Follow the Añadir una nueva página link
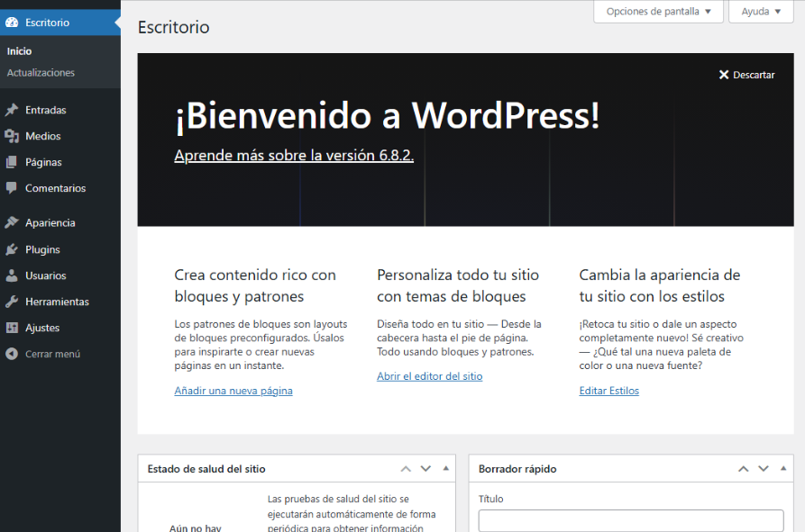805x532 pixels. (x=233, y=391)
